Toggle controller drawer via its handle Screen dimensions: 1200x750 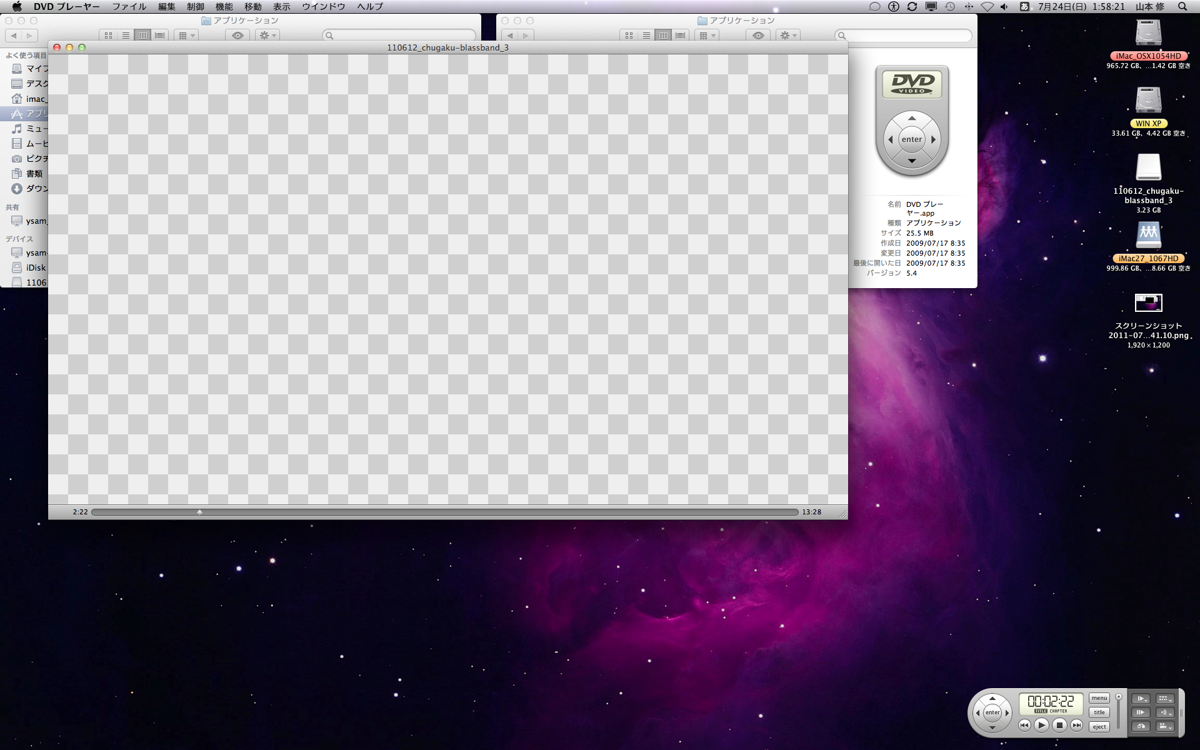(1181, 713)
